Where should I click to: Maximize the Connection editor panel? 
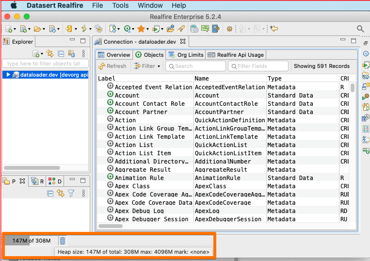(354, 41)
